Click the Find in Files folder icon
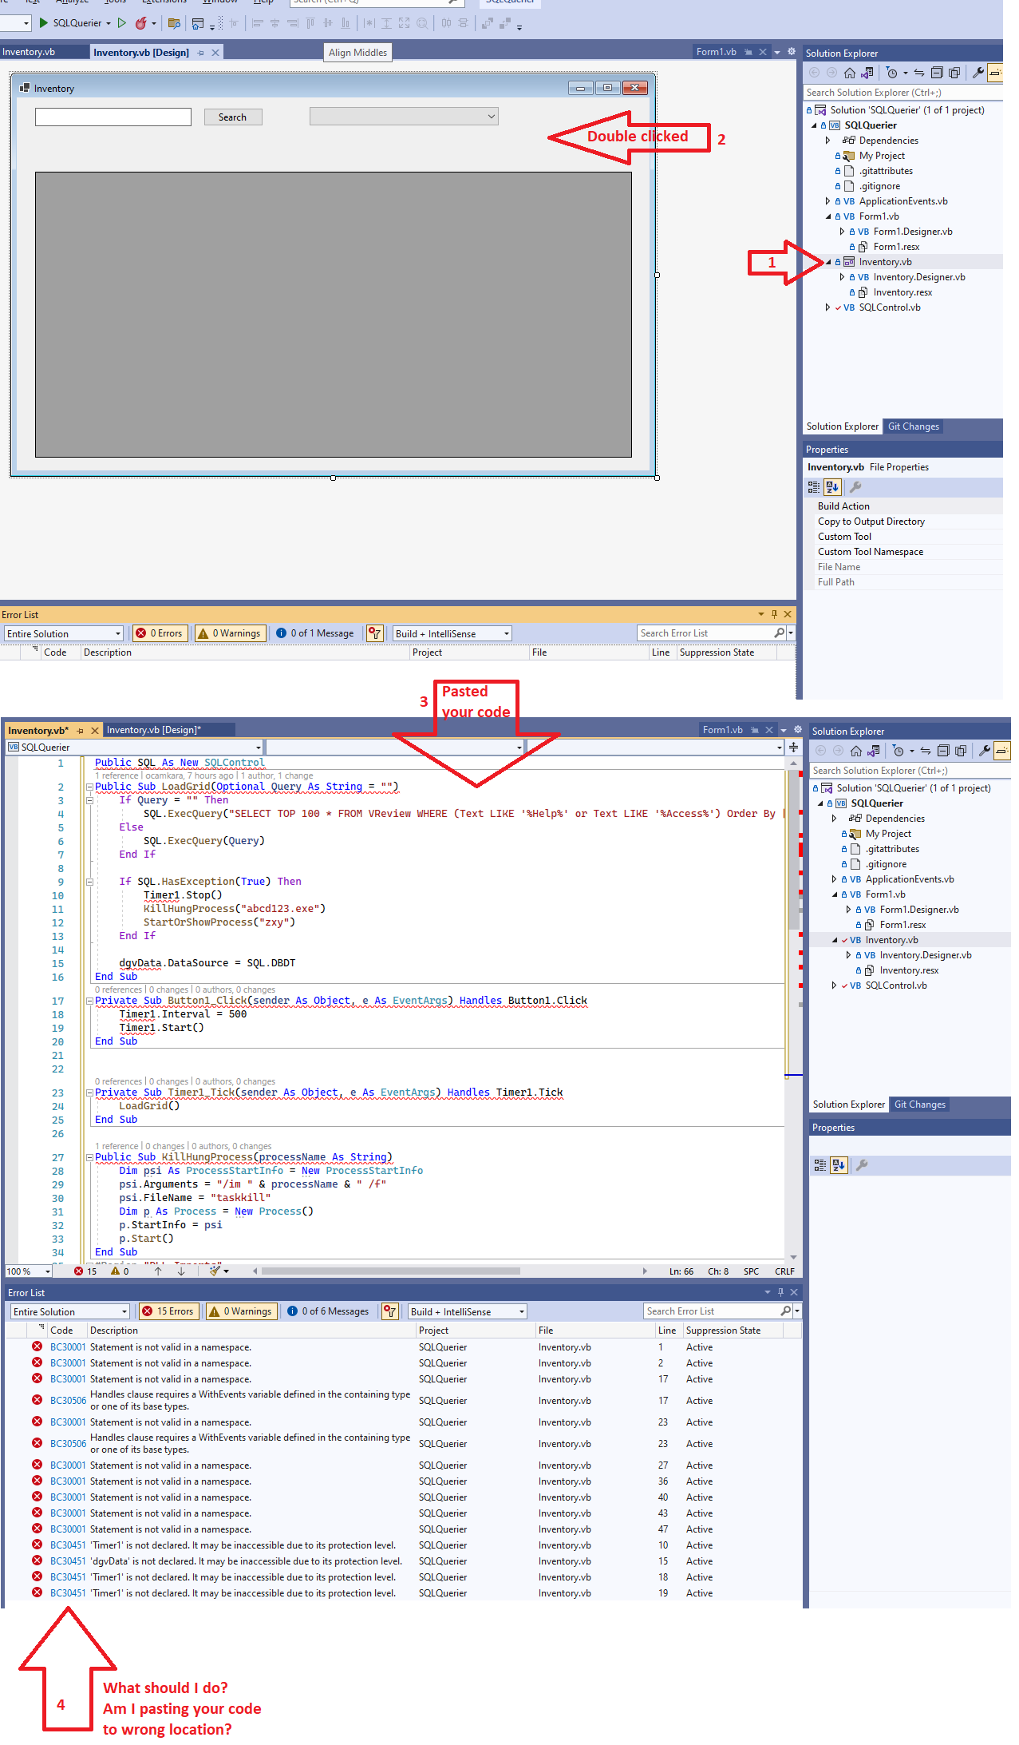Viewport: 1019px width, 1745px height. pos(174,23)
